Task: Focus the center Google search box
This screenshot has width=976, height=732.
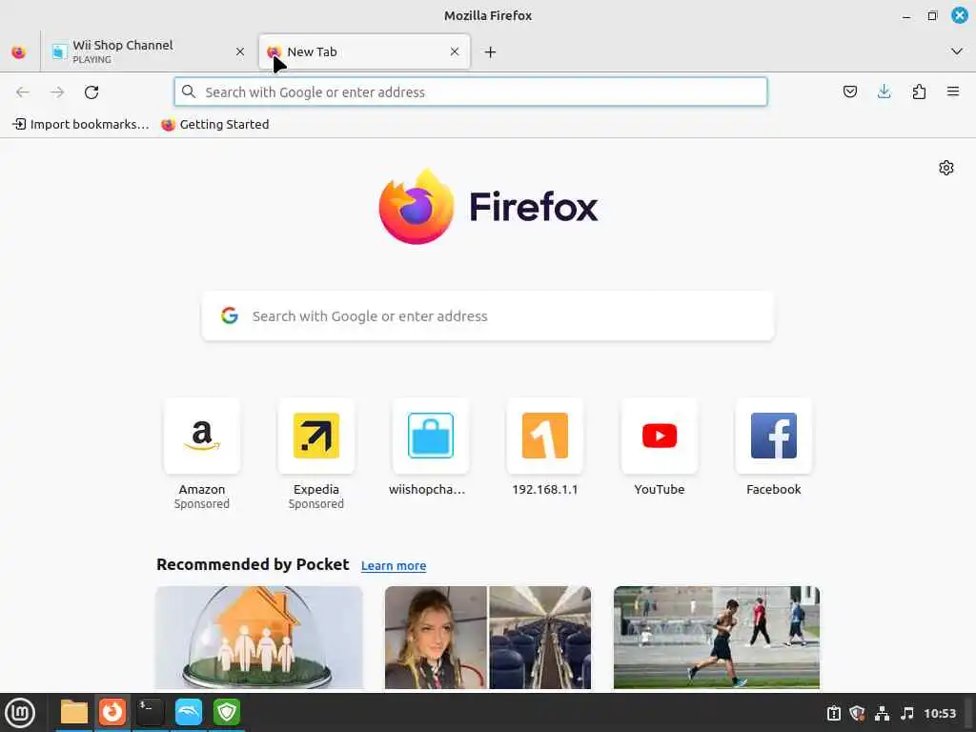Action: tap(488, 316)
